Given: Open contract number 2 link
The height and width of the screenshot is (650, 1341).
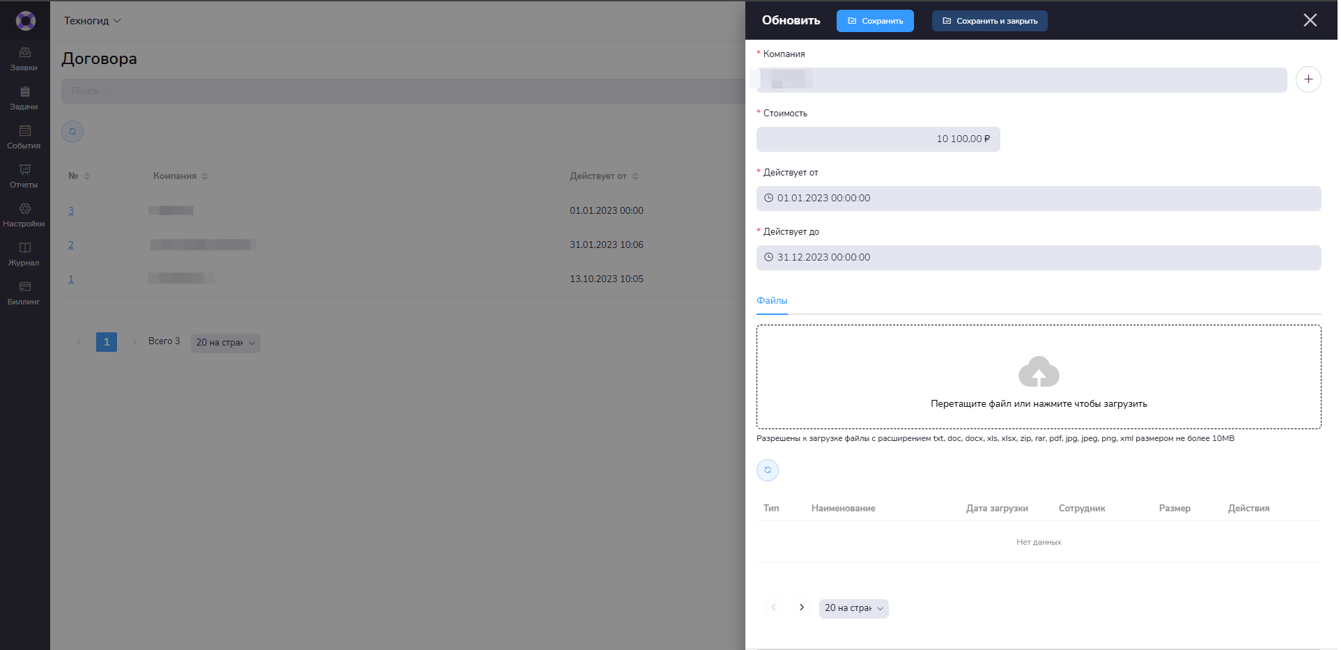Looking at the screenshot, I should point(71,245).
